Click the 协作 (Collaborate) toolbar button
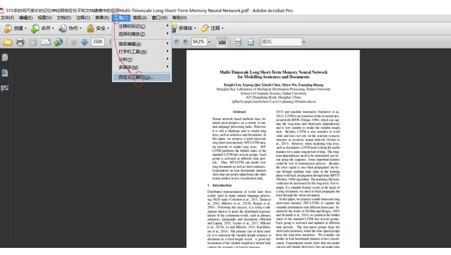The height and width of the screenshot is (255, 451). 70,28
